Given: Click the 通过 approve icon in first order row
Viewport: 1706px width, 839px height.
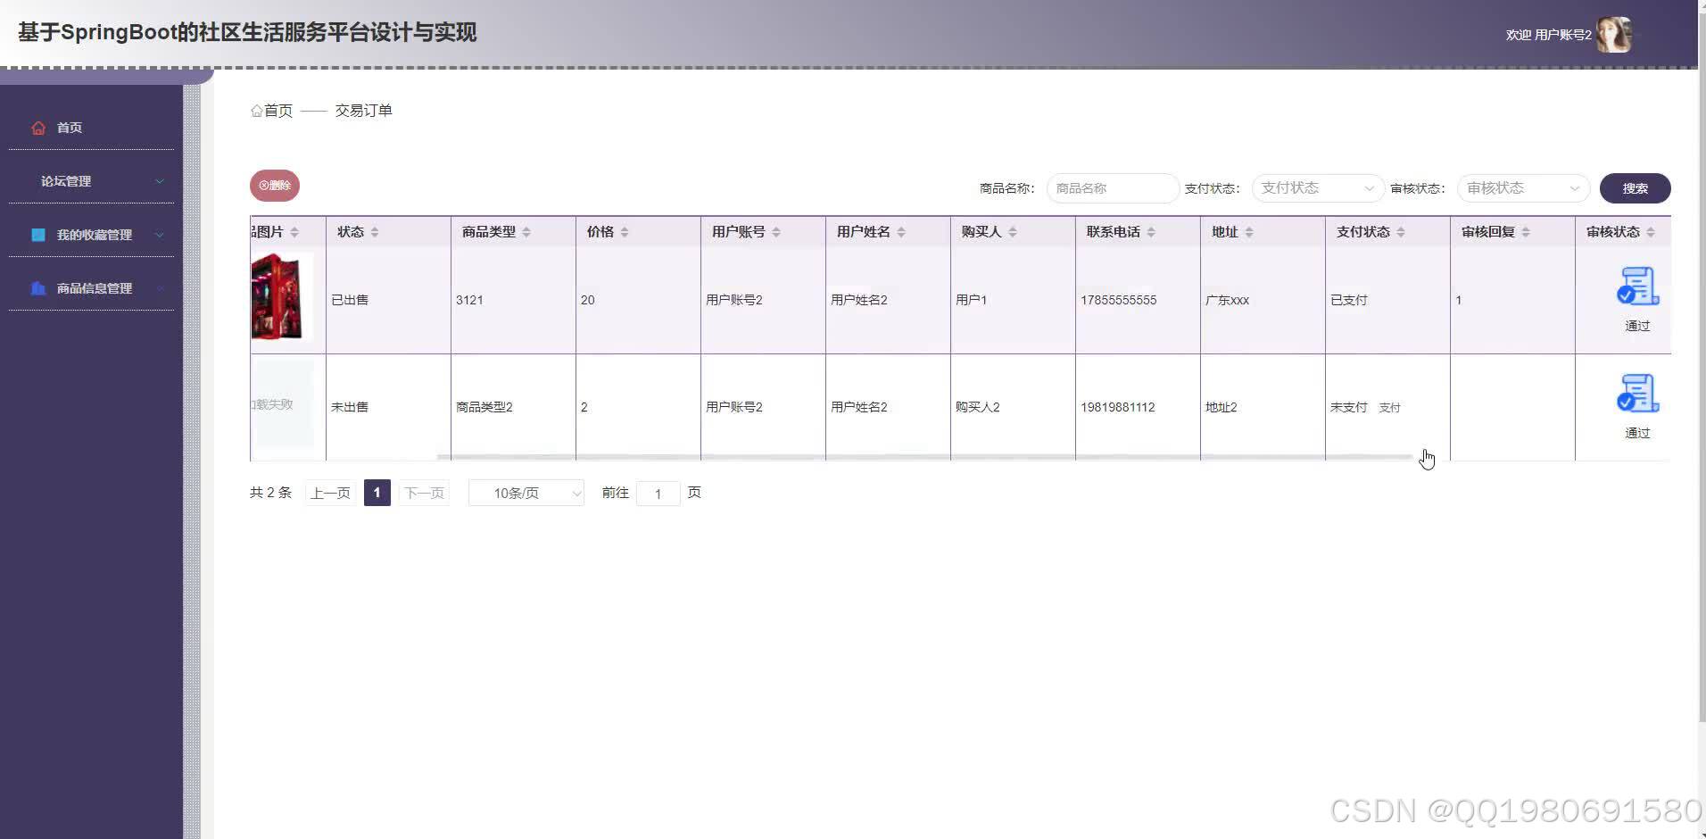Looking at the screenshot, I should (x=1637, y=286).
